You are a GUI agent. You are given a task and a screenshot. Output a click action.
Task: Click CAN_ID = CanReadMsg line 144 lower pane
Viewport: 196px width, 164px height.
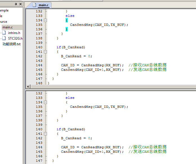[92, 147]
